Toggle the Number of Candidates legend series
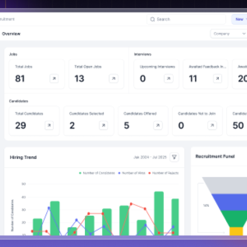The image size is (247, 247). coord(97,173)
